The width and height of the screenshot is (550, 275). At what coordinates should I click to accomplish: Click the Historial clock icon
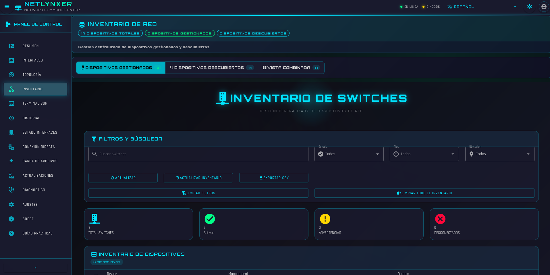tap(11, 118)
